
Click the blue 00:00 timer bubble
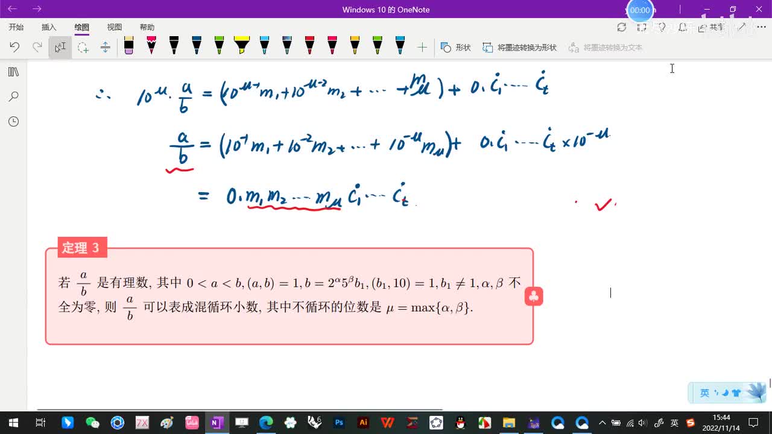[640, 10]
